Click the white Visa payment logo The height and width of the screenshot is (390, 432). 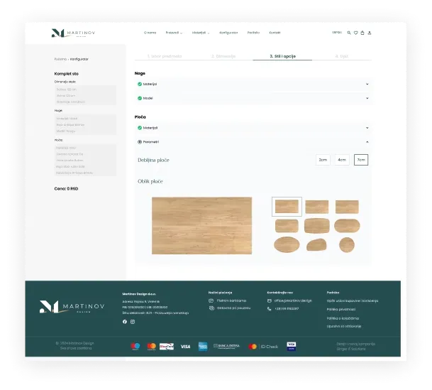185,347
